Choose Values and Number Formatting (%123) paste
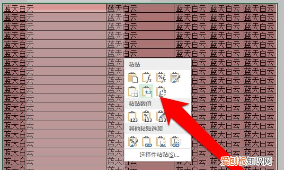Image resolution: width=284 pixels, height=170 pixels. click(147, 116)
